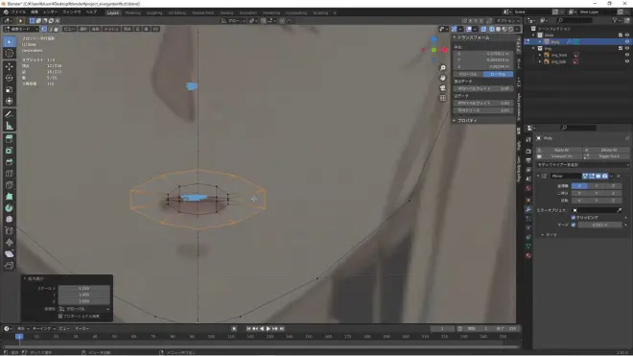Viewport: 633px width, 356px height.
Task: Click the camera view gizmo icon
Action: point(443,87)
